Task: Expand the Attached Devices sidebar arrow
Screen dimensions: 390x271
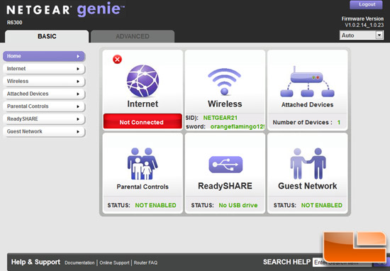Action: pyautogui.click(x=78, y=94)
